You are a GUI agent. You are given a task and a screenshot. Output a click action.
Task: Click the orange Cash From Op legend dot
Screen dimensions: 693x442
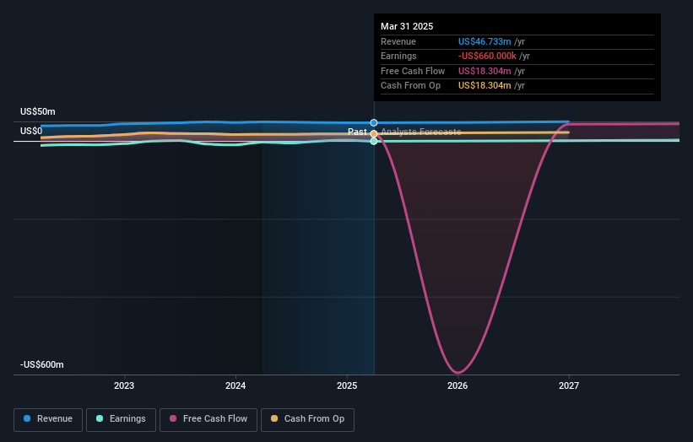(274, 418)
